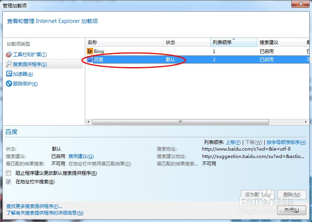
Task: Click the accelerator icon beside 加速器
Action: [9, 74]
